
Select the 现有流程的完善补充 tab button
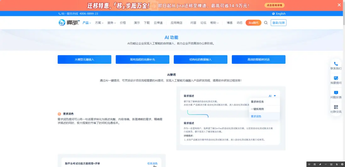pos(143,59)
